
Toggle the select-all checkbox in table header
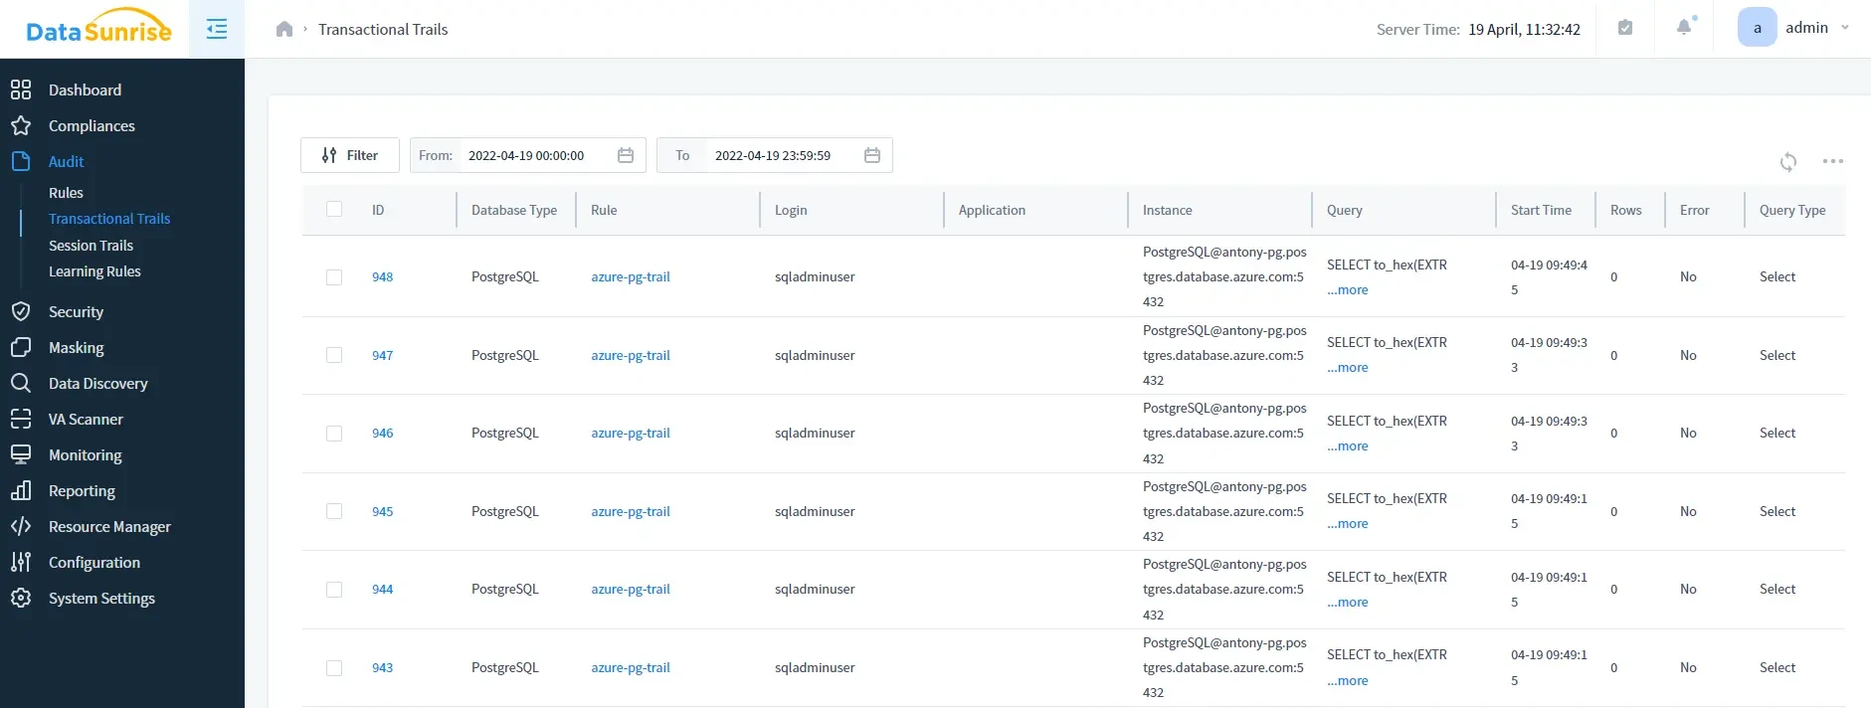[334, 210]
